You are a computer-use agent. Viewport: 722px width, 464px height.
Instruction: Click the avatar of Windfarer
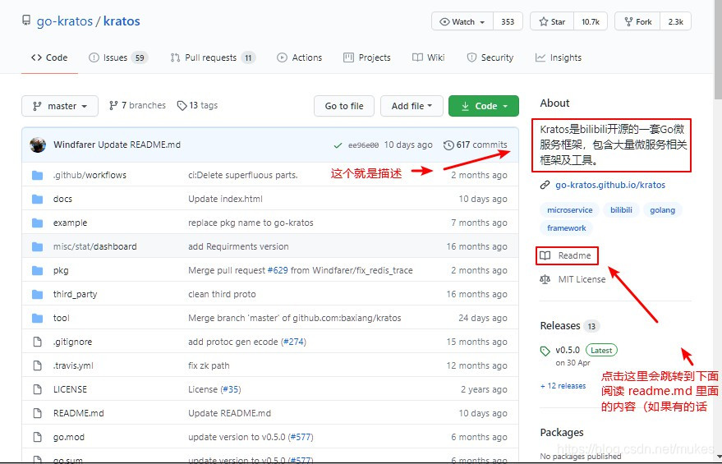coord(38,145)
